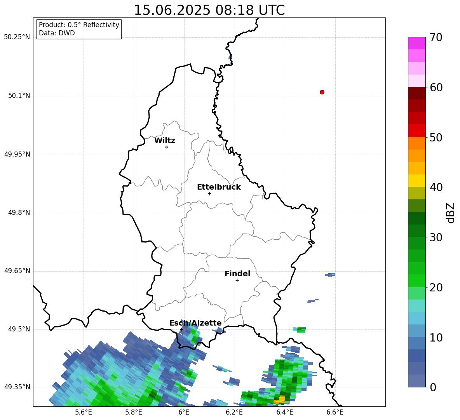Click the 70 colorbar tick label
This screenshot has width=460, height=420.
436,38
